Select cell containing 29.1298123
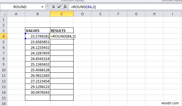182x106 pixels. 38,87
